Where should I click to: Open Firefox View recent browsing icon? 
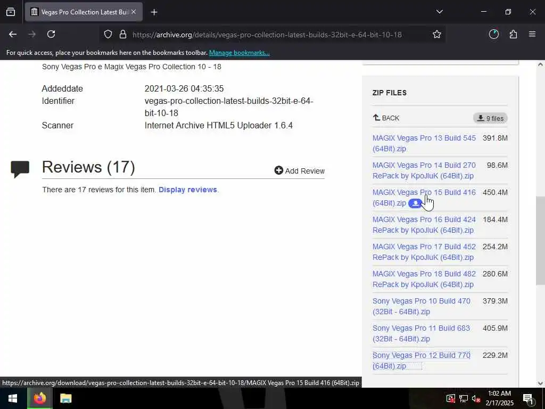tap(11, 12)
